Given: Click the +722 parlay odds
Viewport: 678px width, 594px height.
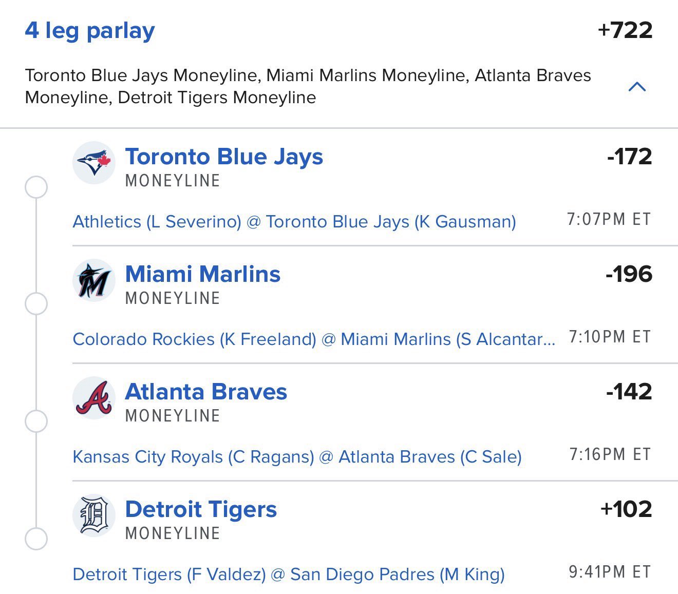Looking at the screenshot, I should point(625,30).
